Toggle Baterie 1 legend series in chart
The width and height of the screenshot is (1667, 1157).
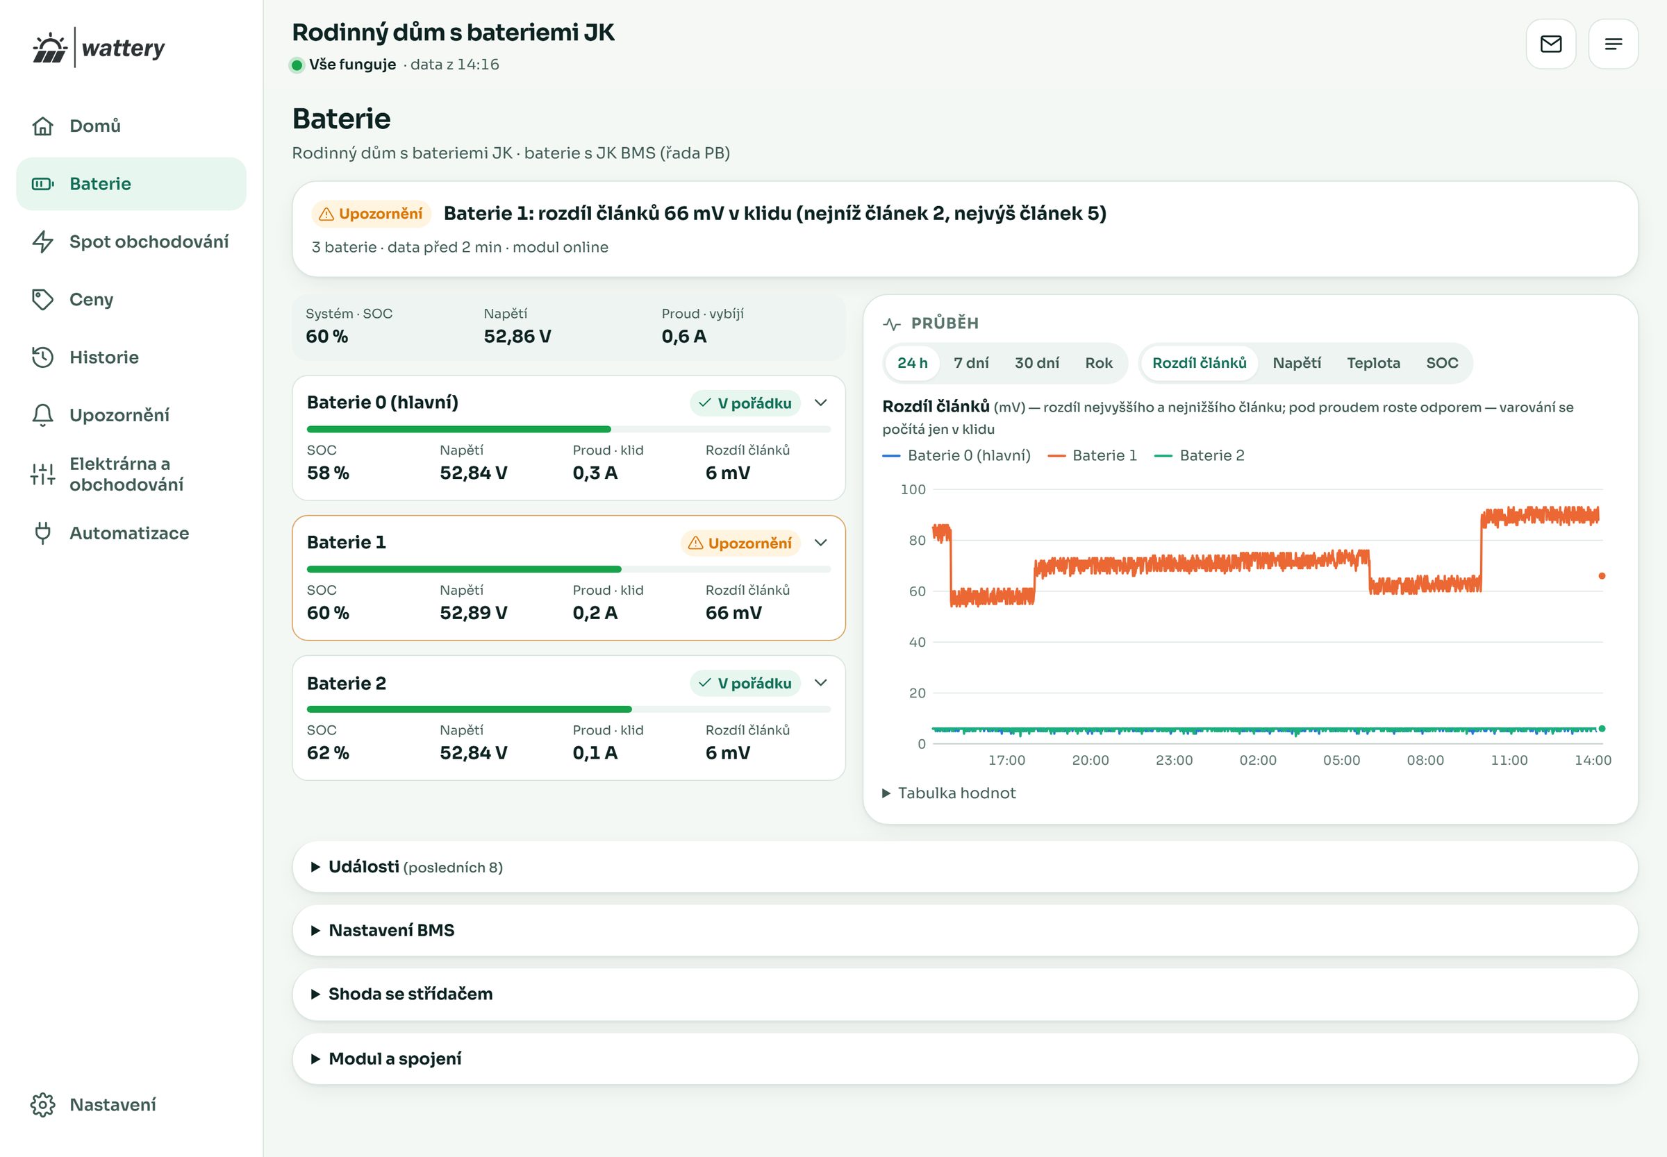pos(1092,455)
